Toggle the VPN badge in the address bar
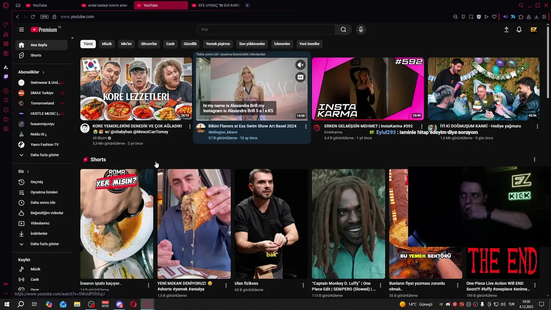Viewport: 551px width, 310px height. 44,17
